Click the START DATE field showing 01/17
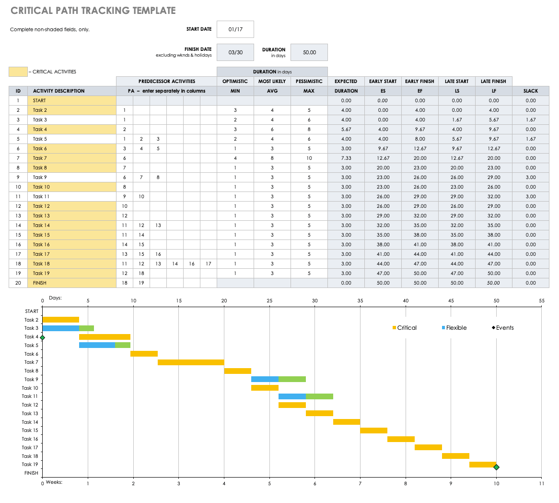The height and width of the screenshot is (503, 559). (235, 29)
